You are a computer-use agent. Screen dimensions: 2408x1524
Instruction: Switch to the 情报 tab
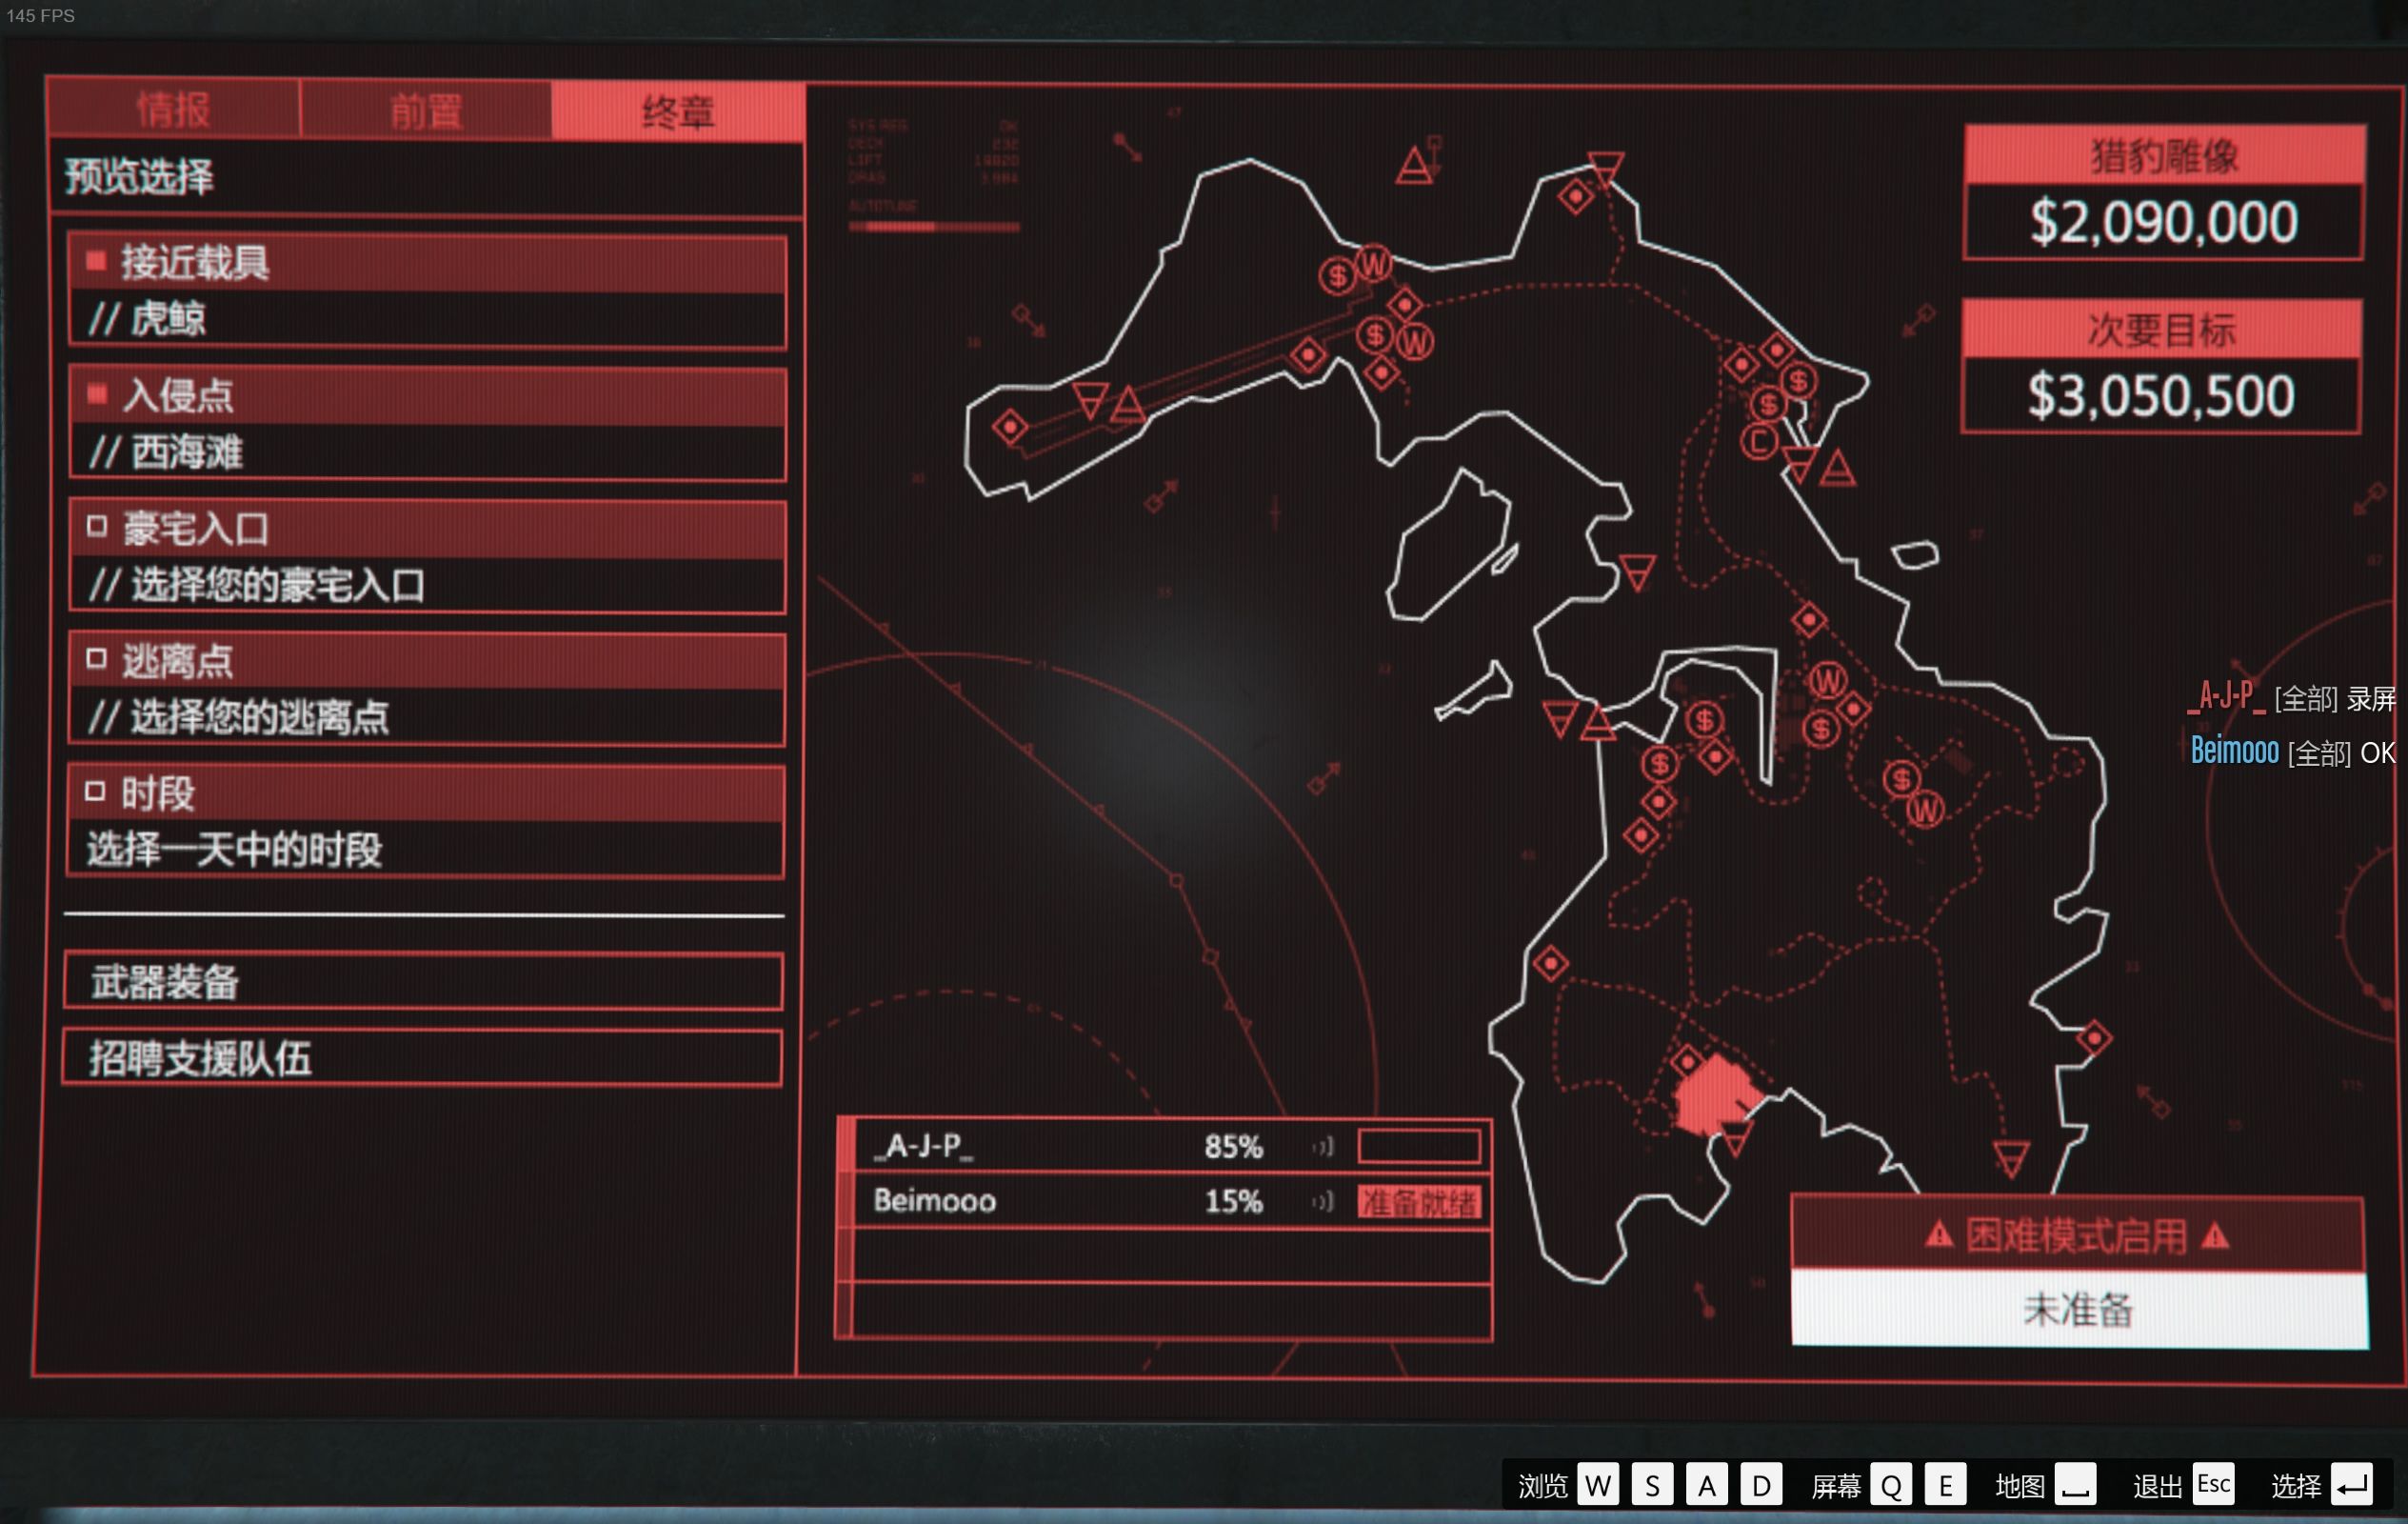click(173, 110)
